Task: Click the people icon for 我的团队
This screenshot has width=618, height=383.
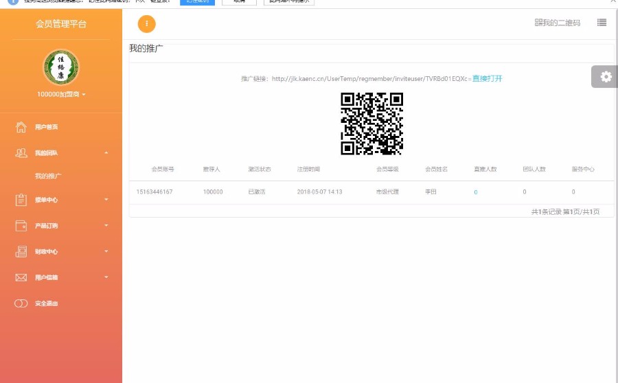Action: point(21,153)
